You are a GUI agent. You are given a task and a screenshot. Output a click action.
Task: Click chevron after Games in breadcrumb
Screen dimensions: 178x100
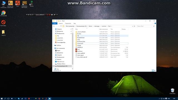[93, 26]
